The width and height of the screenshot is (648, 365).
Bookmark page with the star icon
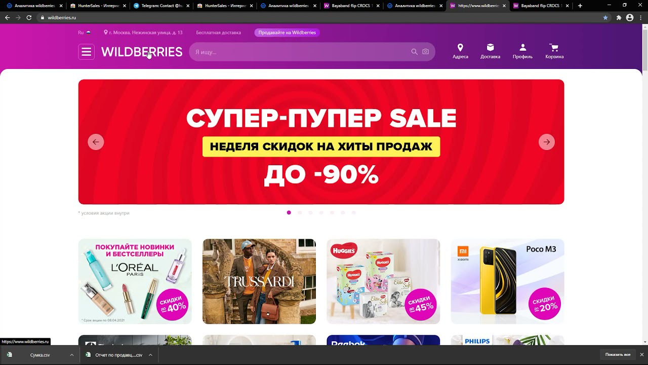605,17
